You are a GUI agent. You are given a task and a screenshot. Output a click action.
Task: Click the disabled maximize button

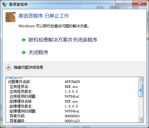128,3
